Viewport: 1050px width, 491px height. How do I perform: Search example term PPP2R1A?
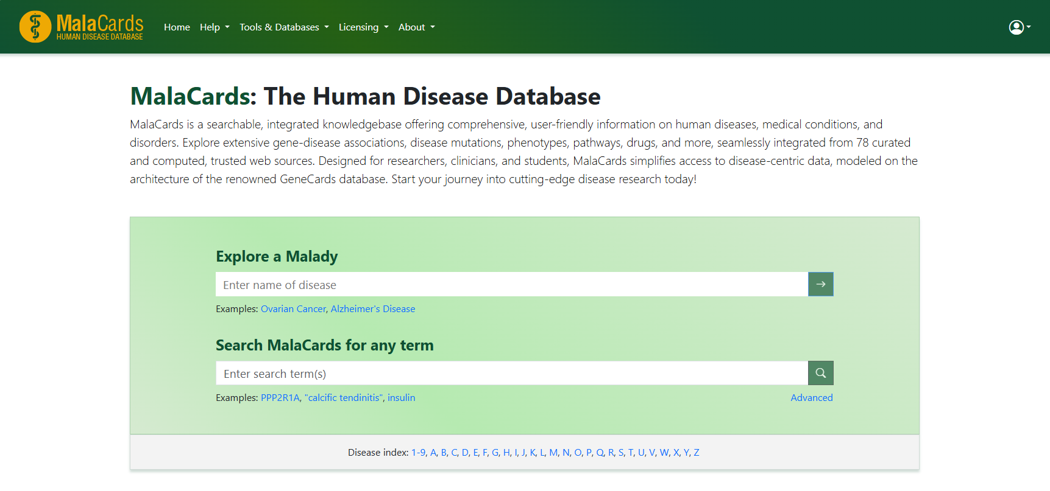coord(280,397)
